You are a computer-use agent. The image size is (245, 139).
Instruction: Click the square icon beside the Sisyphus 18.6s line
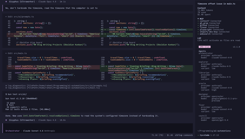click(x=6, y=120)
